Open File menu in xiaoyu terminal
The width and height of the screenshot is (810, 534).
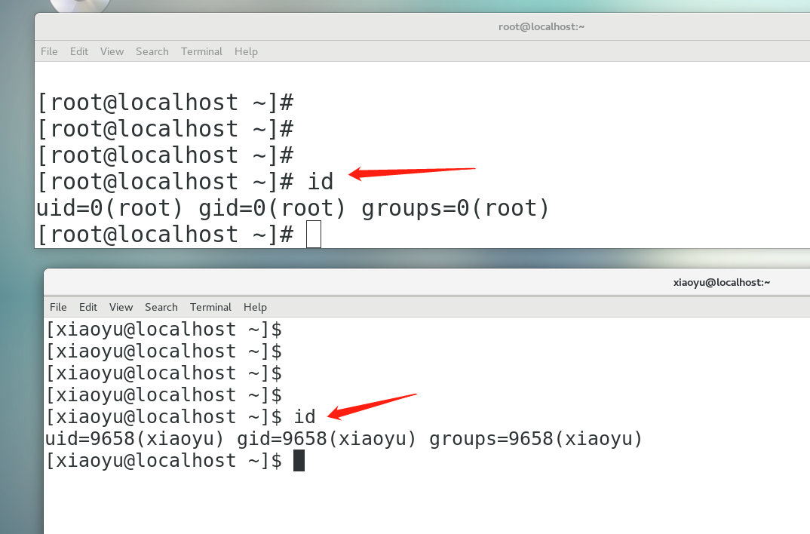tap(58, 307)
